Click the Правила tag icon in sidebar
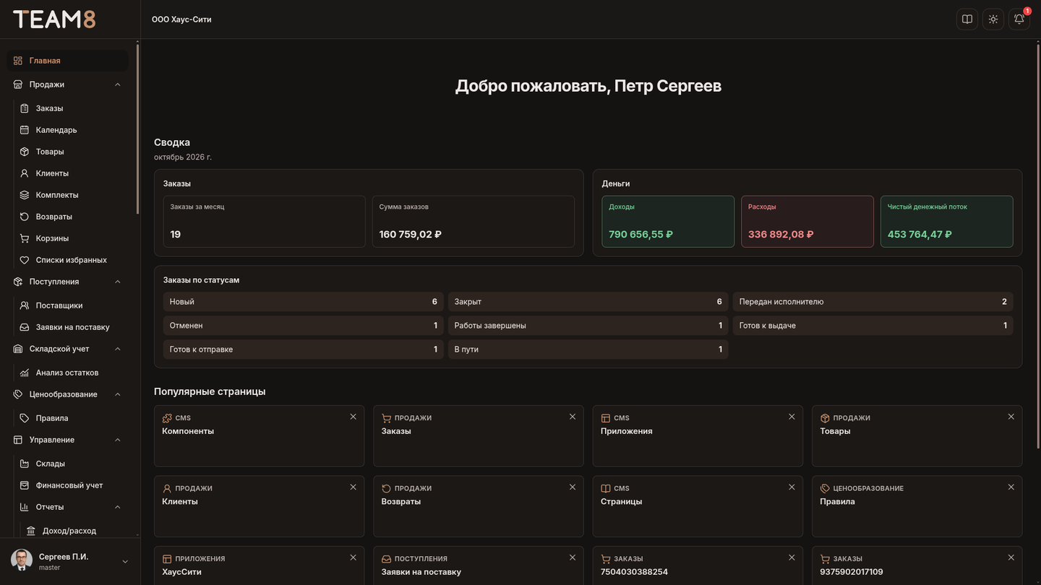 coord(25,418)
